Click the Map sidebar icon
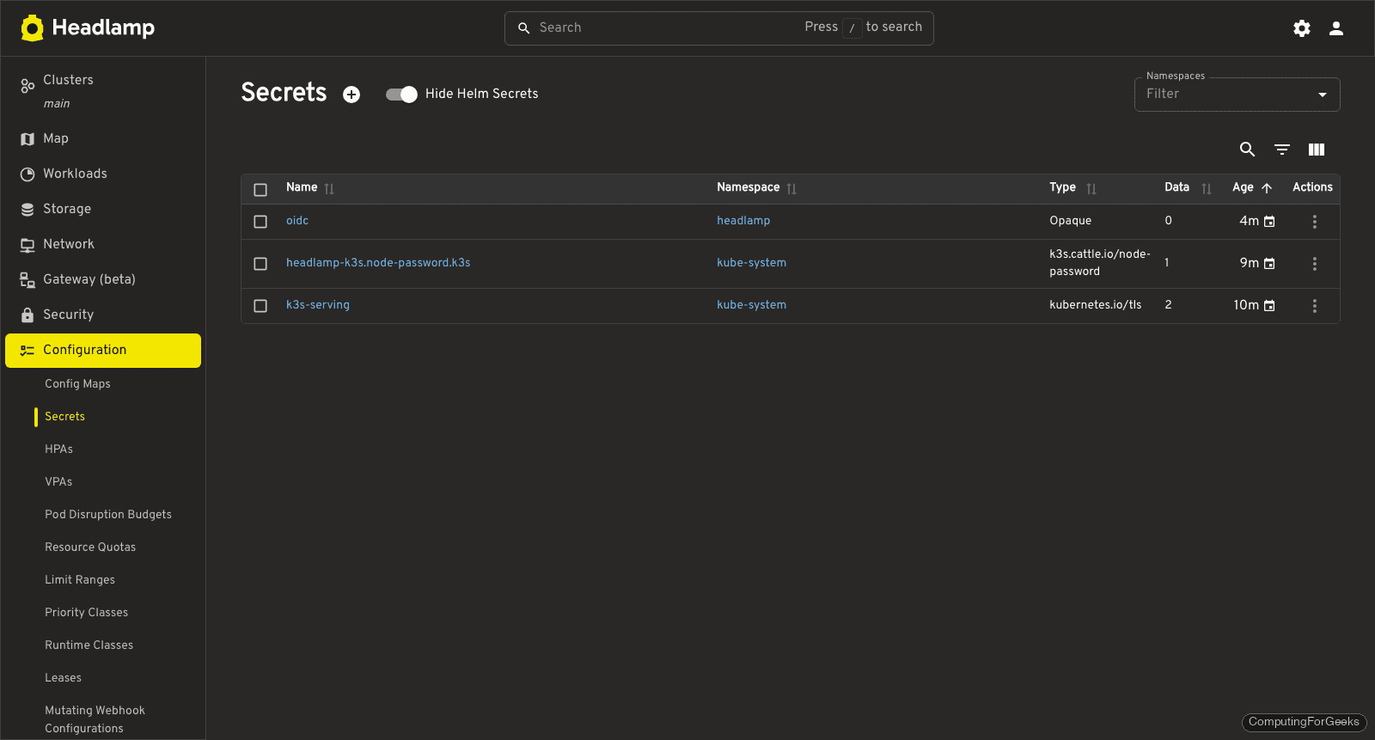Viewport: 1375px width, 740px height. tap(27, 139)
